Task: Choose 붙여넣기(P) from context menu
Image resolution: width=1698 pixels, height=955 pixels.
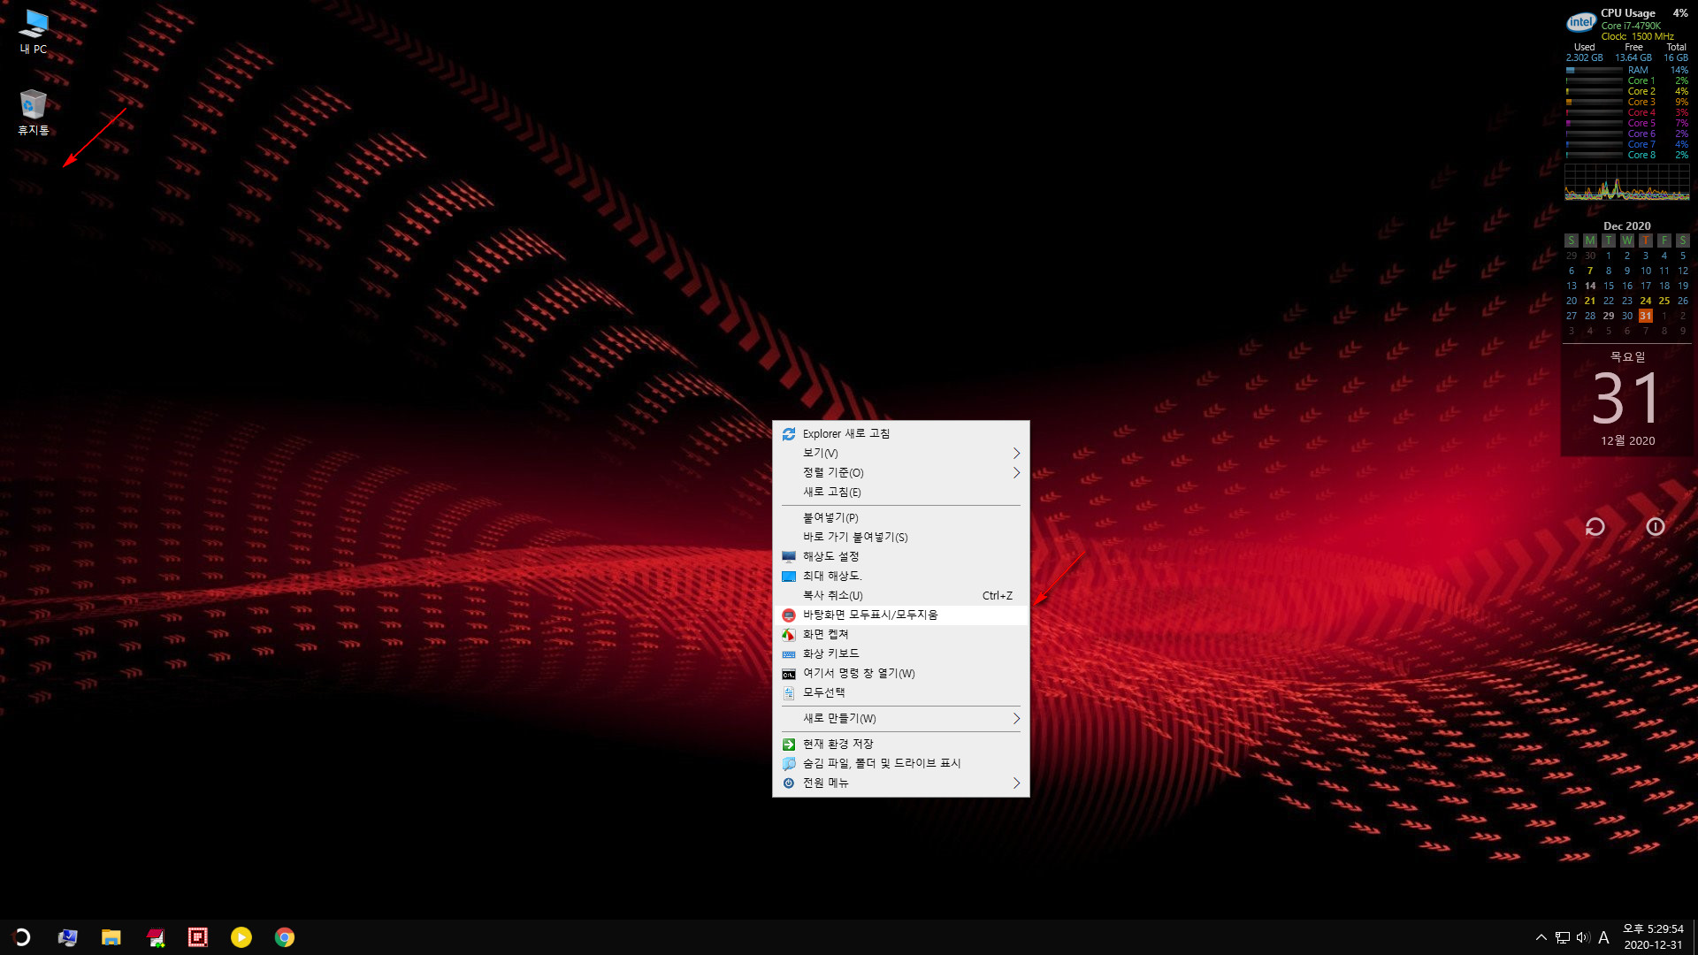Action: coord(901,517)
